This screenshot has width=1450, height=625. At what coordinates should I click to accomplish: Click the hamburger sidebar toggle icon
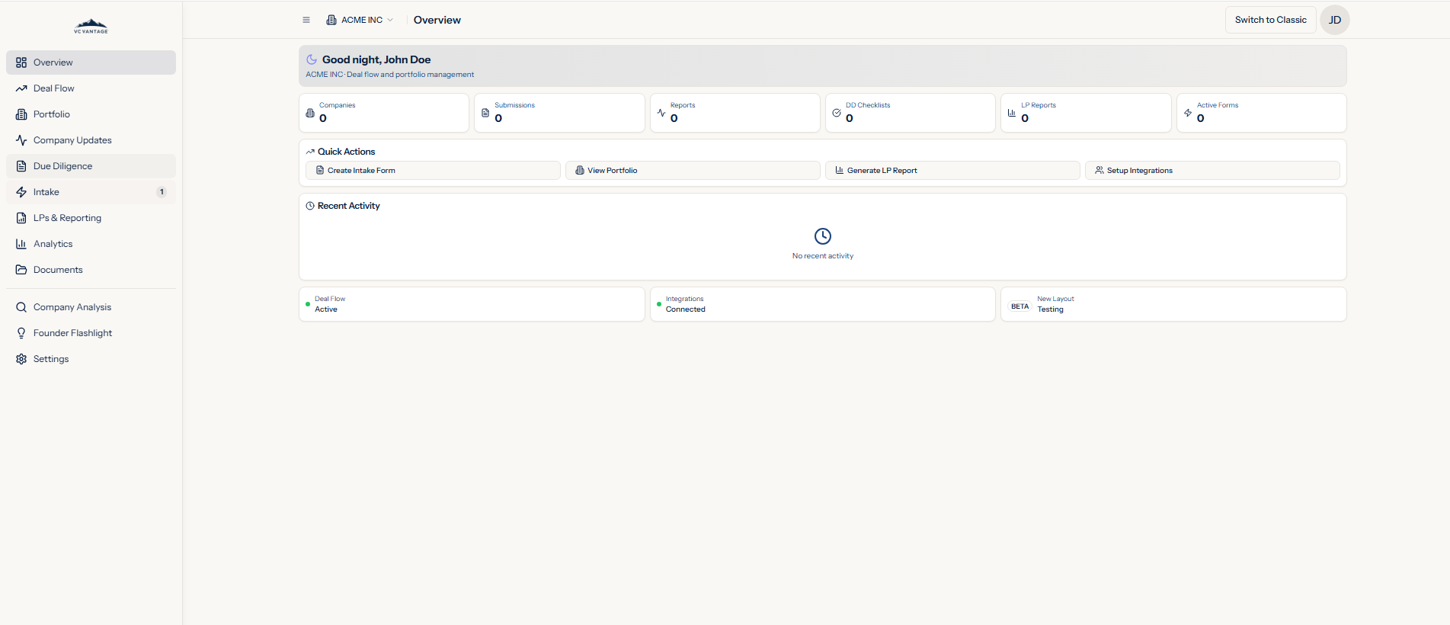click(306, 20)
